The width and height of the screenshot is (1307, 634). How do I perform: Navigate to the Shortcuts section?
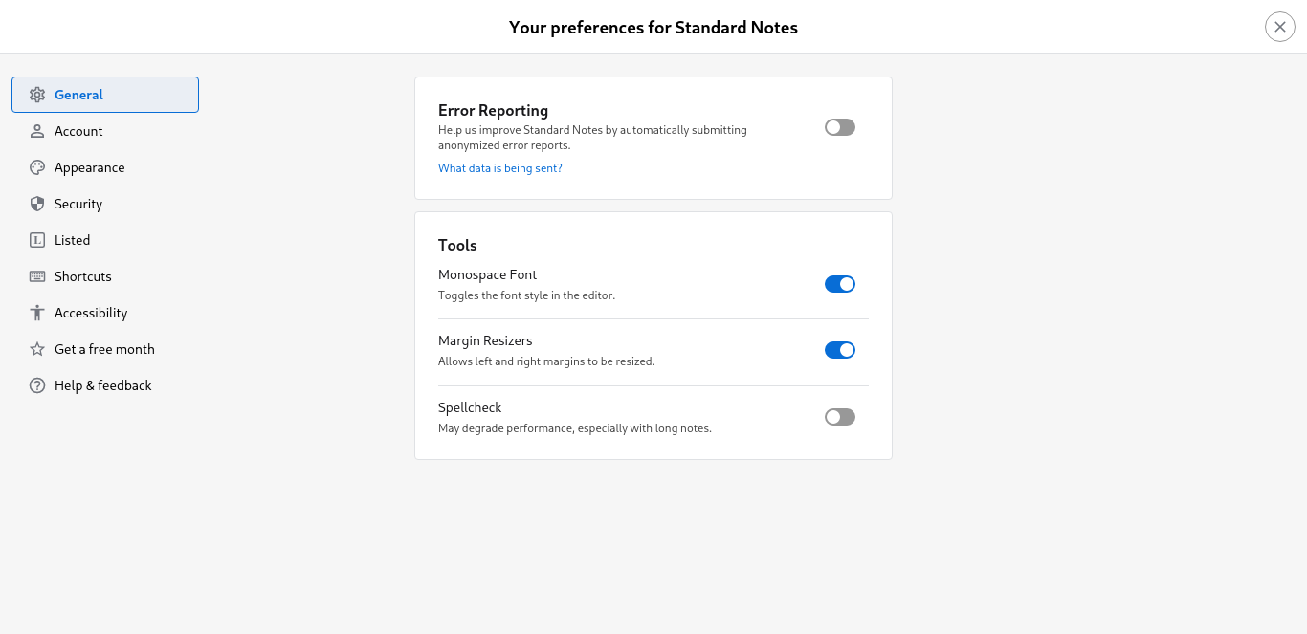(83, 276)
